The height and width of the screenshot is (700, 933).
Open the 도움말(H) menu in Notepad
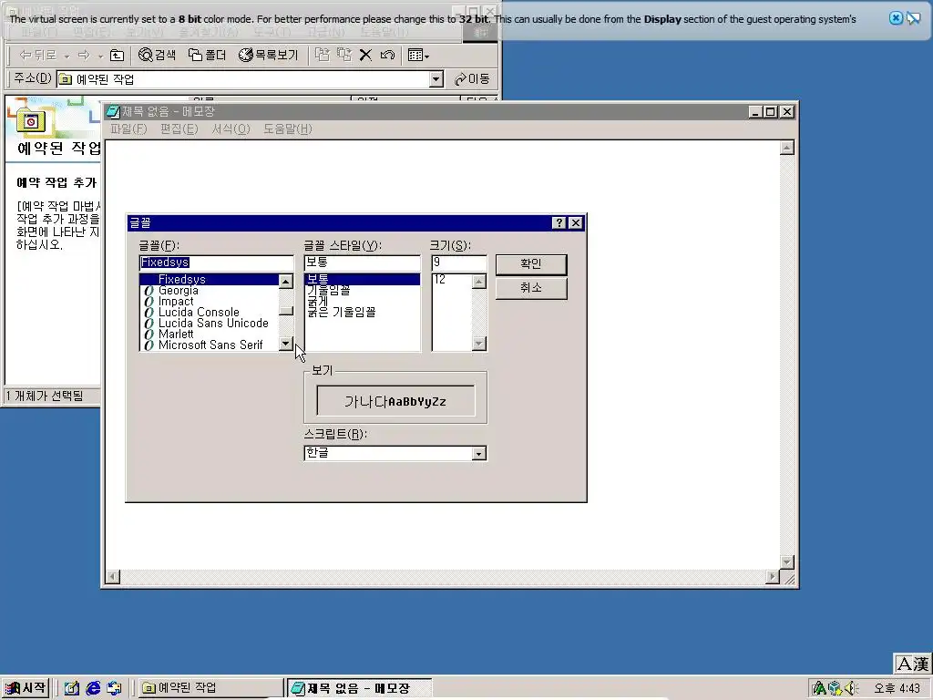(288, 129)
